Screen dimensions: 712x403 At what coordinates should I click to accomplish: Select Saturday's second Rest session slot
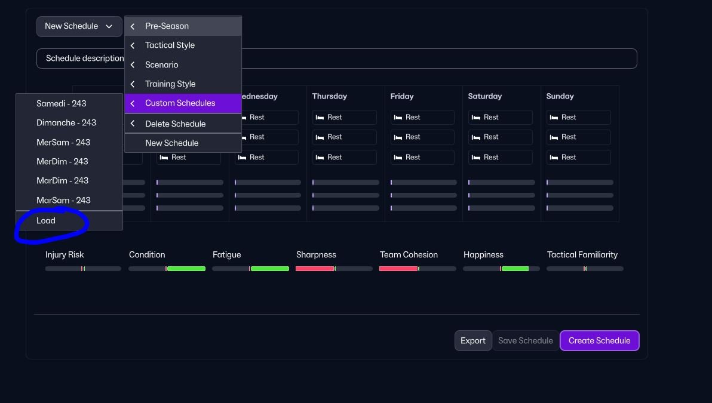(x=501, y=137)
